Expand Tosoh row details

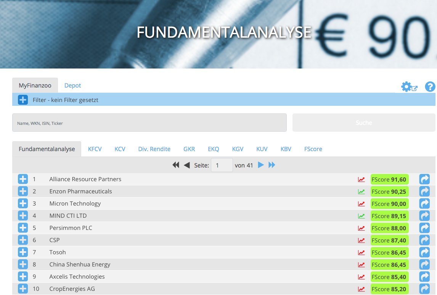click(x=23, y=252)
